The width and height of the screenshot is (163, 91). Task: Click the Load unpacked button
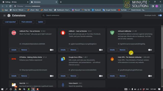(x=10, y=22)
